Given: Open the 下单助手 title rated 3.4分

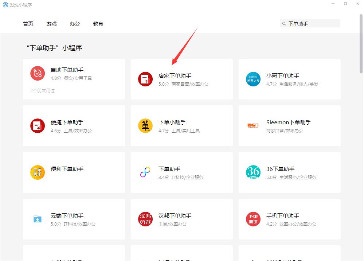Looking at the screenshot, I should [x=169, y=169].
